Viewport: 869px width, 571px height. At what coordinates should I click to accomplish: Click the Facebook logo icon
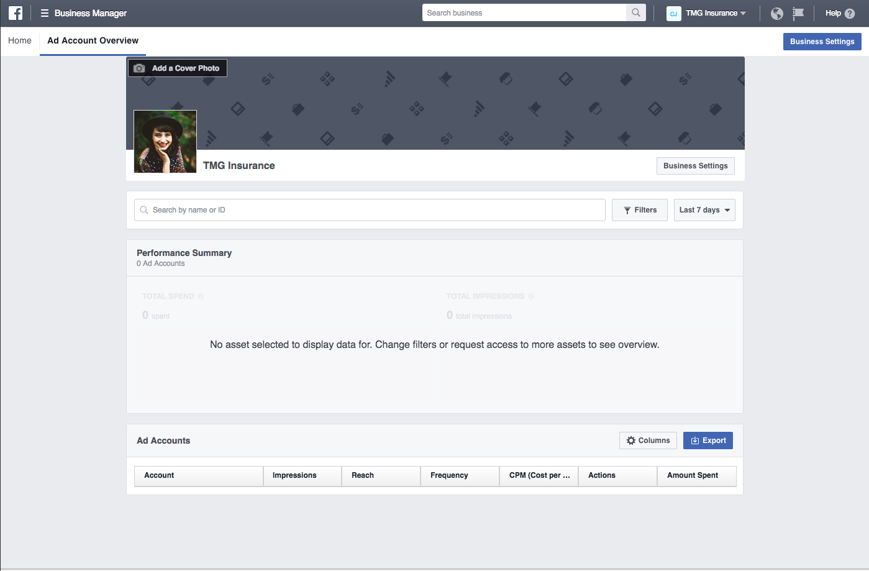click(x=16, y=13)
